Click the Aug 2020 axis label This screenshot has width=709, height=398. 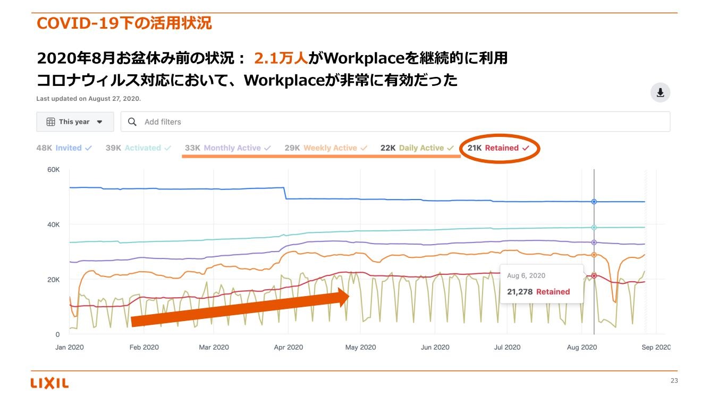pos(581,348)
